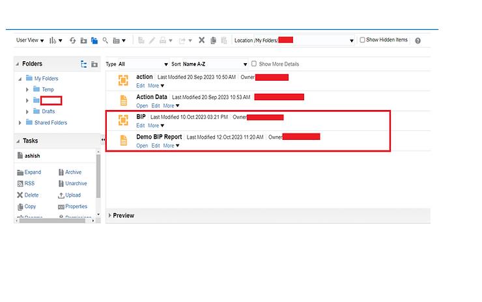Click the action data model icon

pyautogui.click(x=123, y=81)
